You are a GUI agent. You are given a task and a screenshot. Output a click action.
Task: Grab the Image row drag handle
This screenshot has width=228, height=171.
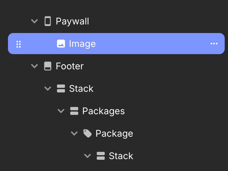[x=19, y=44]
